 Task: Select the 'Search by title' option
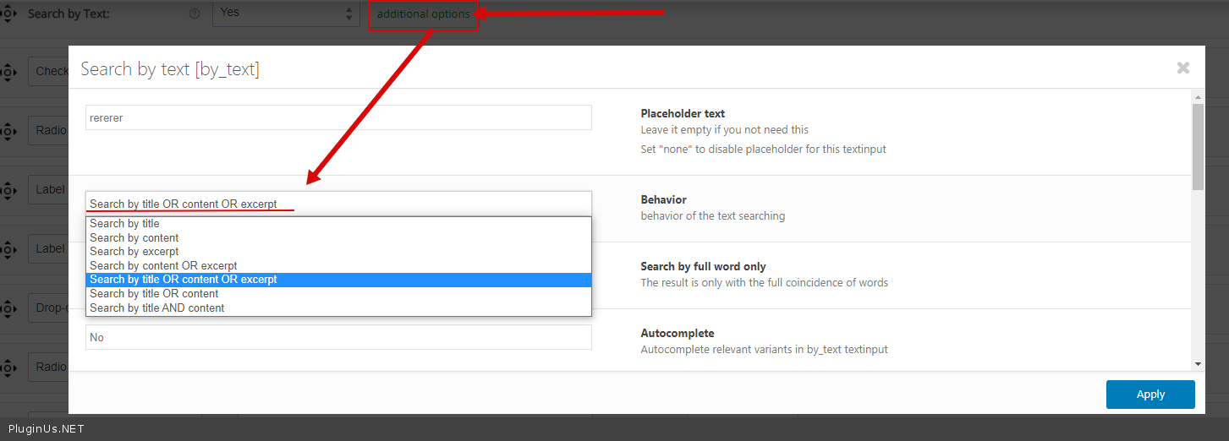pyautogui.click(x=125, y=224)
